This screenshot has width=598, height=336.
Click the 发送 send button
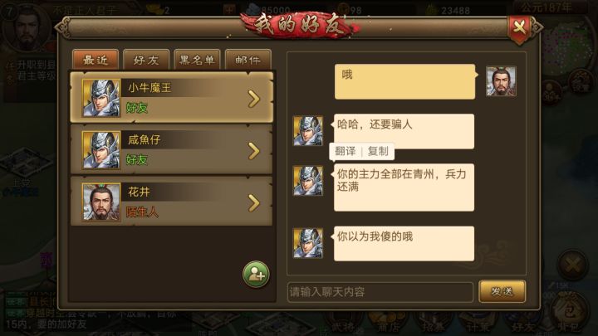[502, 291]
